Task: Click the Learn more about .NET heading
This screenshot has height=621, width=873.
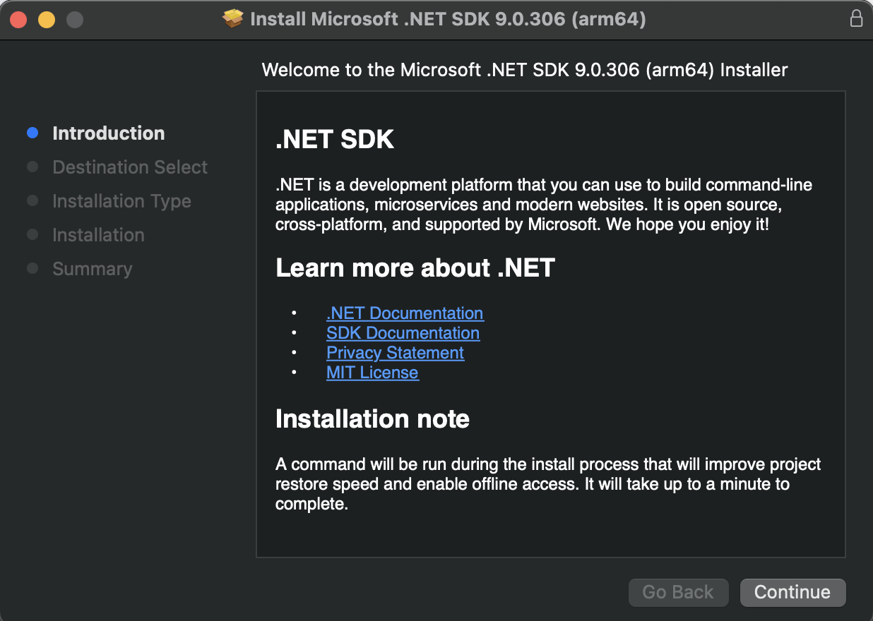Action: 415,267
